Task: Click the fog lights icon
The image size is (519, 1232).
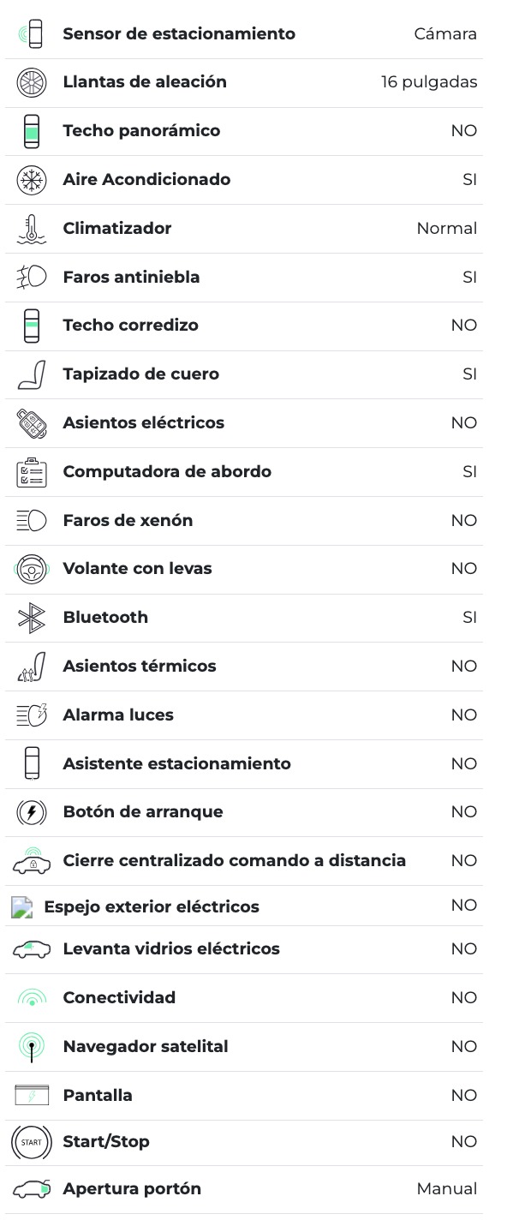Action: tap(32, 278)
